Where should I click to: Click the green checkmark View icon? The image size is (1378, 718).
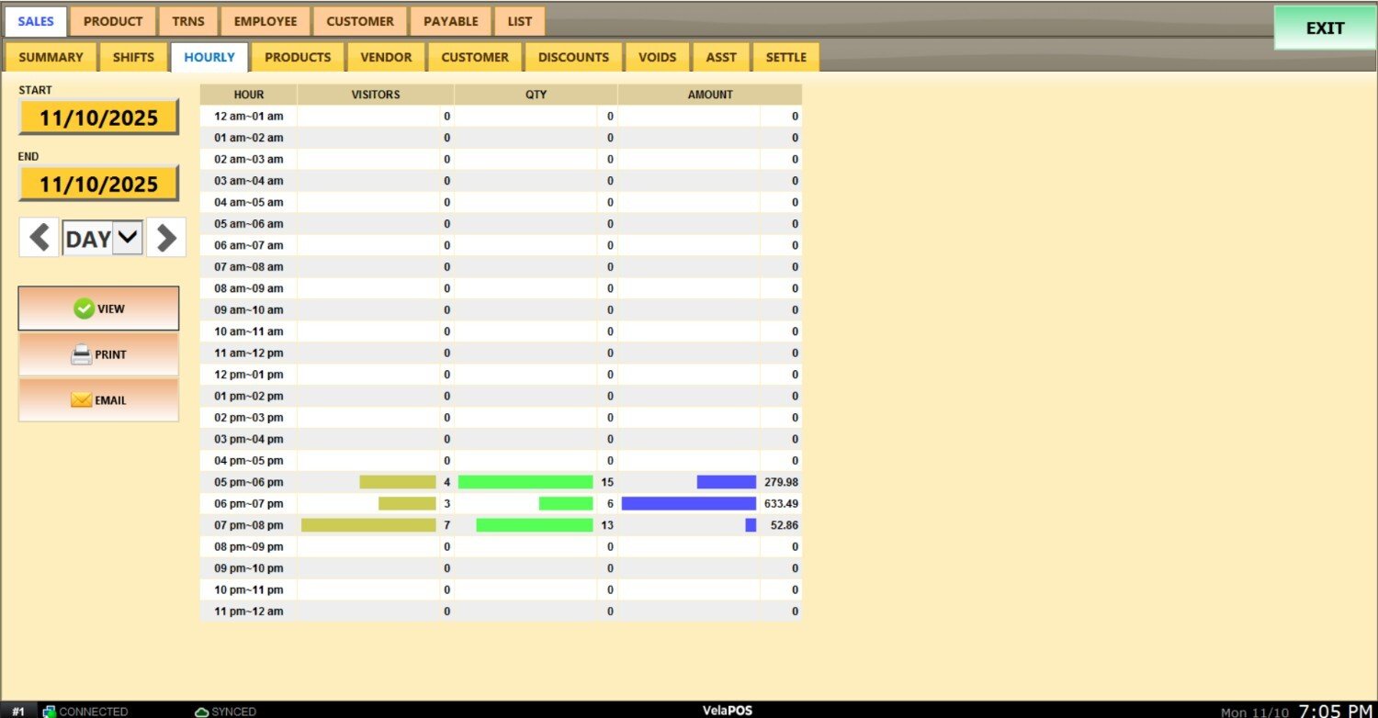[85, 309]
